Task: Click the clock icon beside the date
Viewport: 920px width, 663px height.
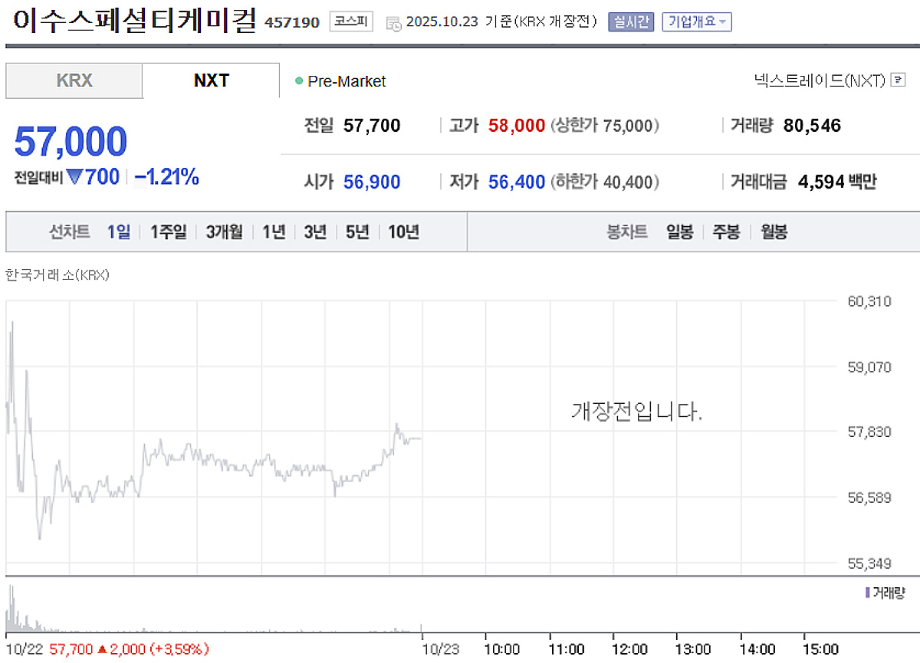Action: (395, 23)
